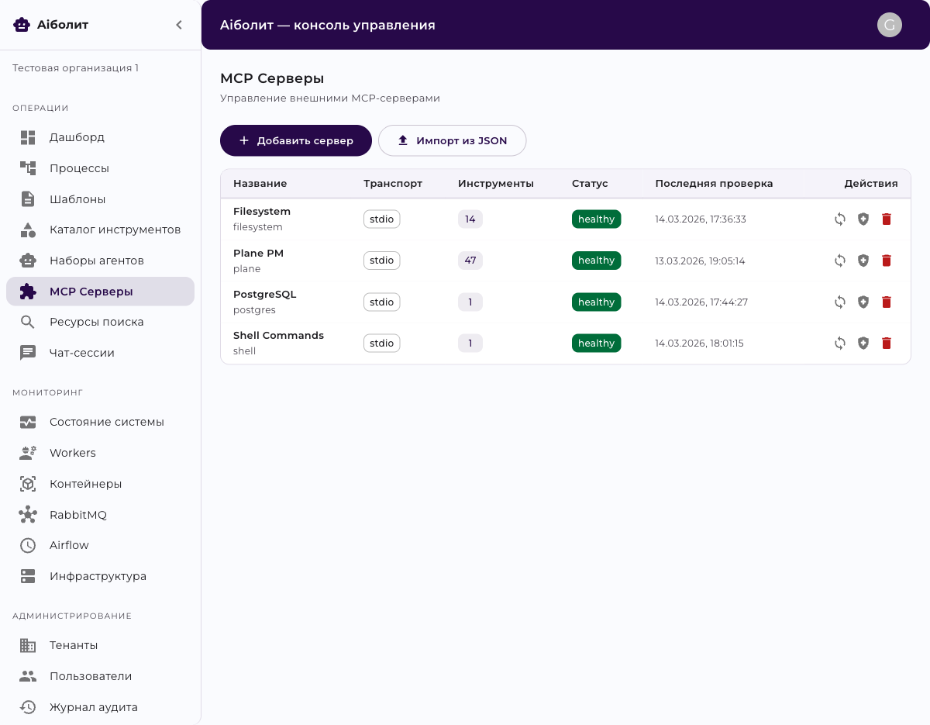The width and height of the screenshot is (930, 725).
Task: Delete the Filesystem server with trash icon
Action: [x=887, y=219]
